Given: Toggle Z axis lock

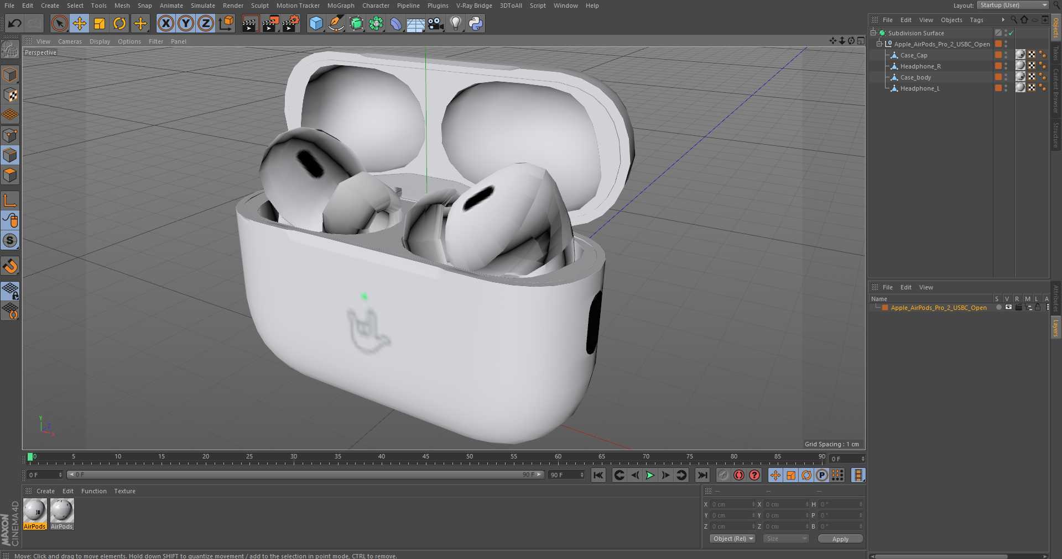Looking at the screenshot, I should (206, 23).
